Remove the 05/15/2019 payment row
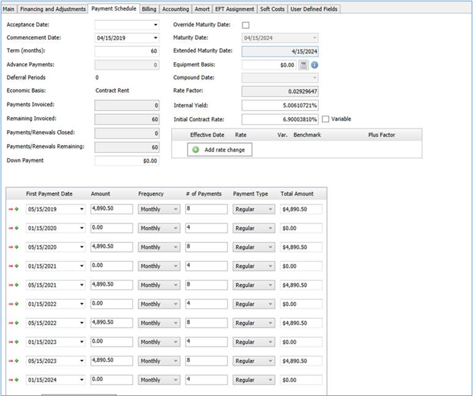 click(x=11, y=209)
